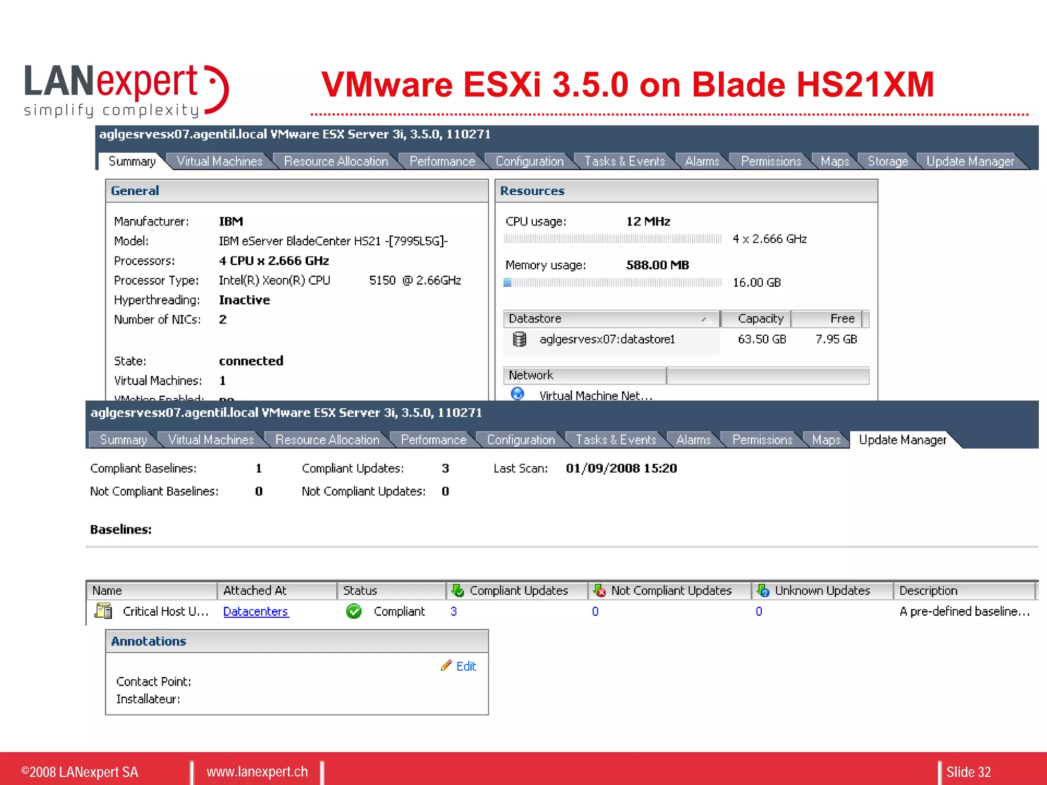Open the upper Update Manager tab
1047x785 pixels.
pos(970,161)
